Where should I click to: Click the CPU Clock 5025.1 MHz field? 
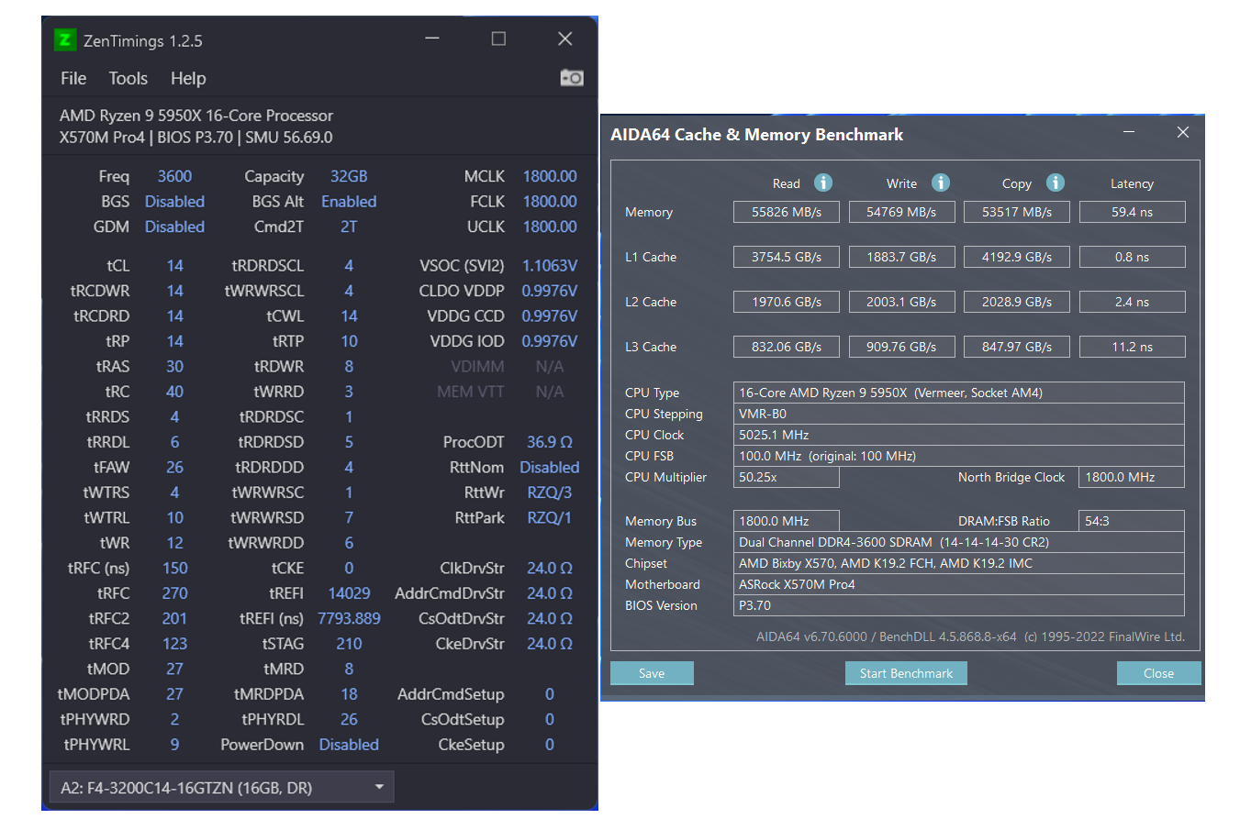click(x=959, y=435)
